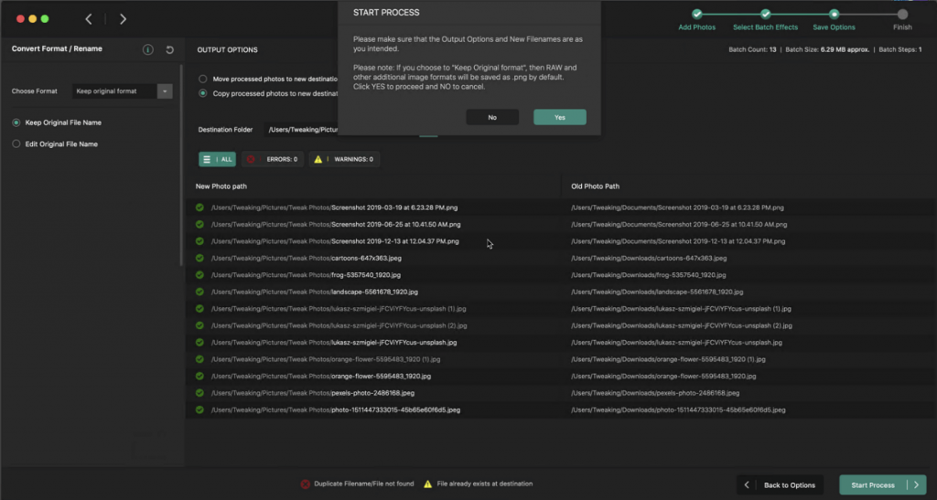Click the Destination Folder path field
The width and height of the screenshot is (937, 500).
click(x=302, y=130)
